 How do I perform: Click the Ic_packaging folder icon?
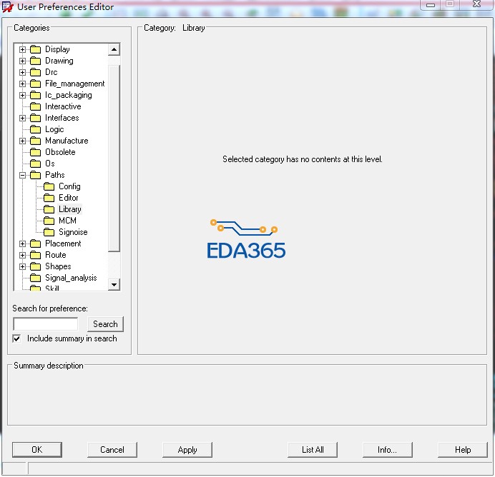click(x=35, y=95)
